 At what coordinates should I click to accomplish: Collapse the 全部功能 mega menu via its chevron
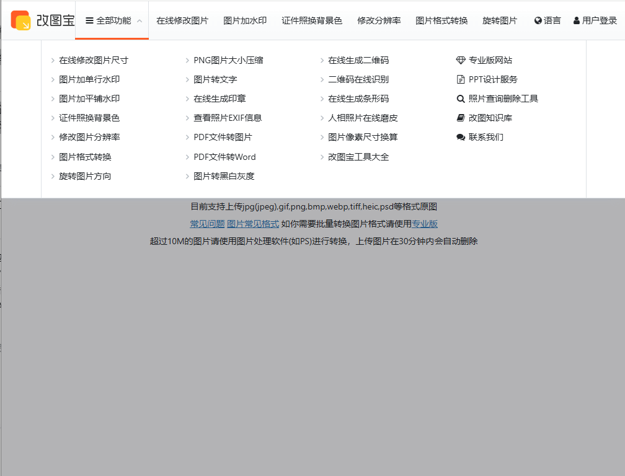pyautogui.click(x=139, y=20)
